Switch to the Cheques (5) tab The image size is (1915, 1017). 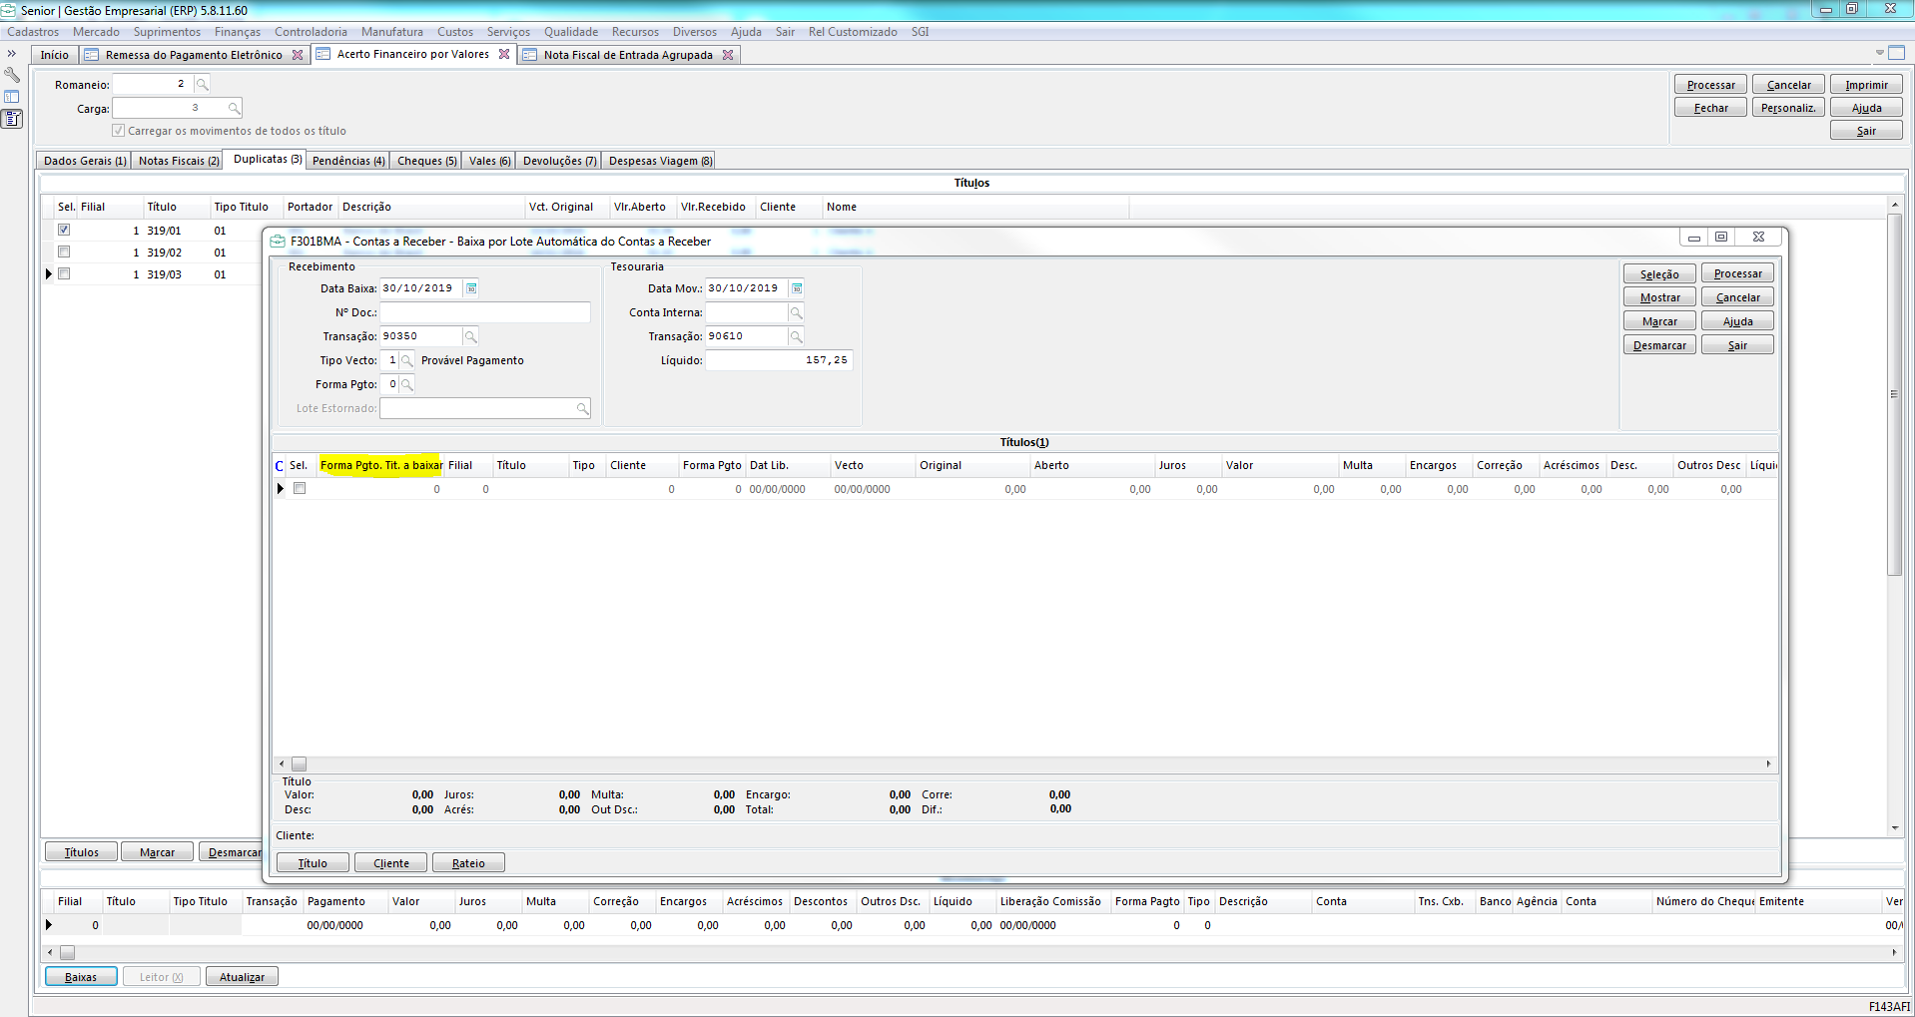(x=426, y=161)
